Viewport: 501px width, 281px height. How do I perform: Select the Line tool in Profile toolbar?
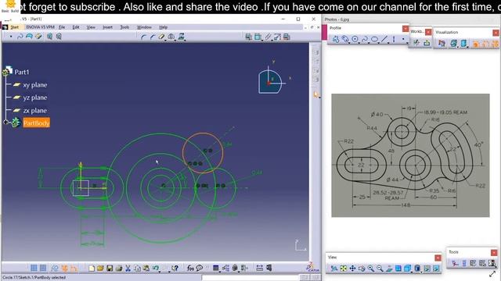384,40
